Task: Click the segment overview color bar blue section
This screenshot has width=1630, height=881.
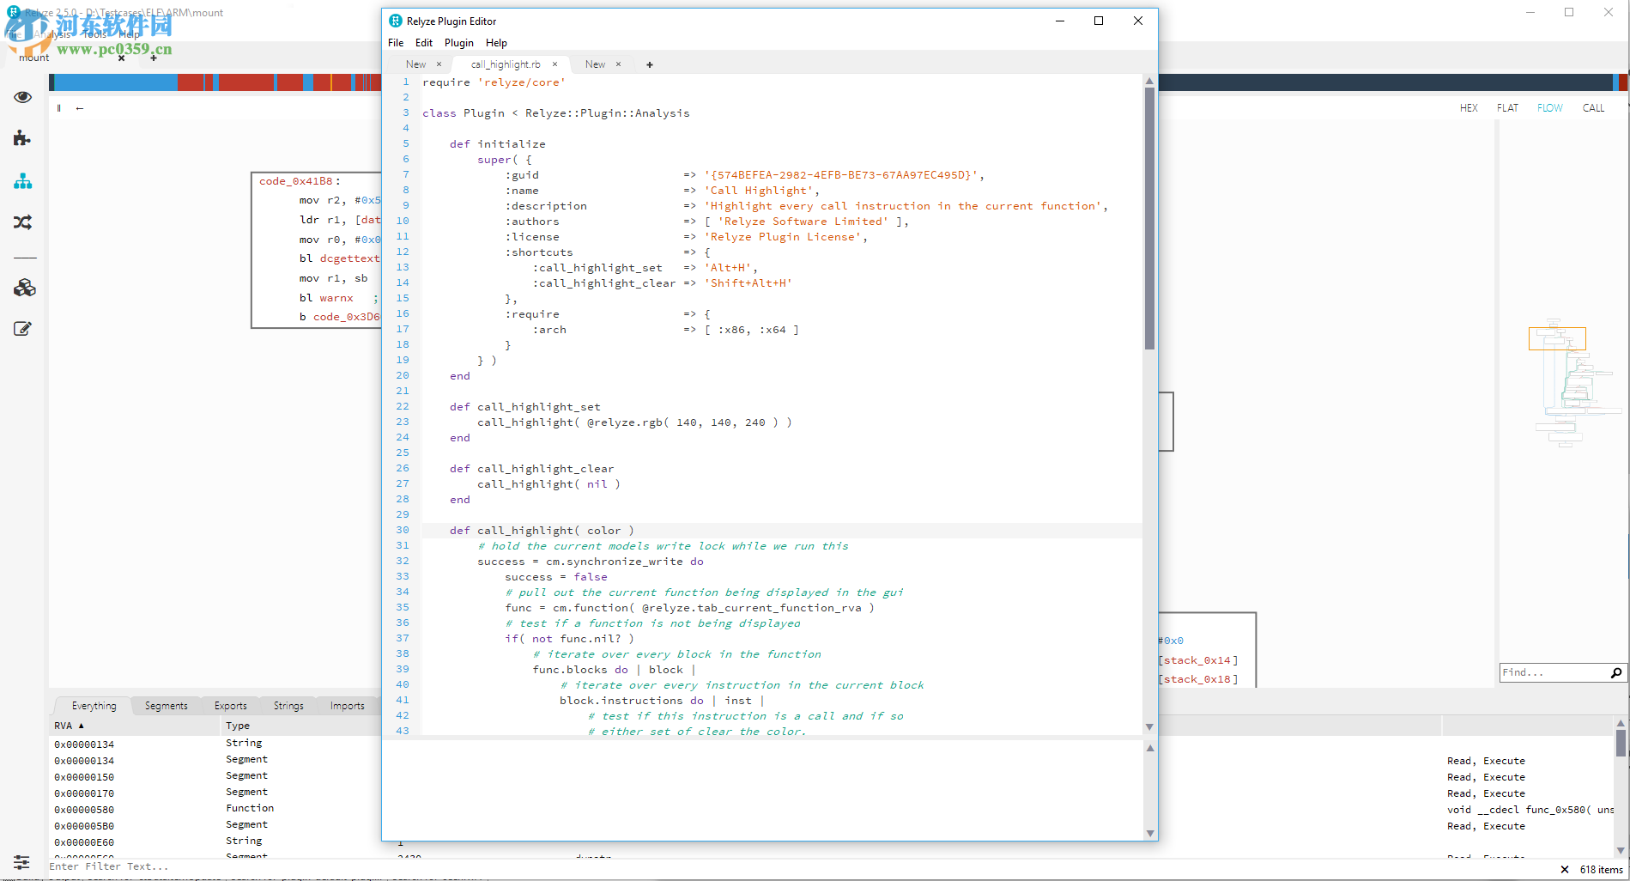Action: pyautogui.click(x=115, y=82)
